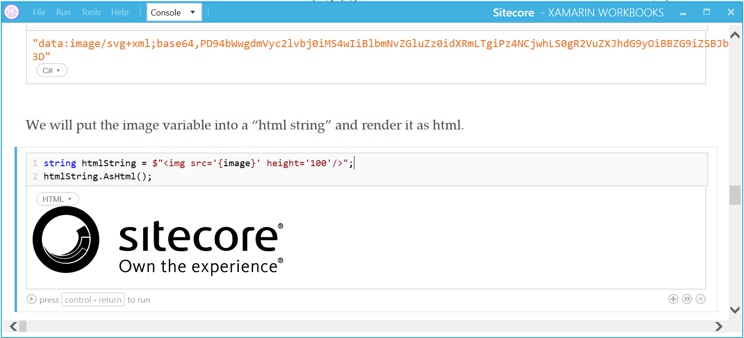Open the Console target dropdown

(174, 12)
